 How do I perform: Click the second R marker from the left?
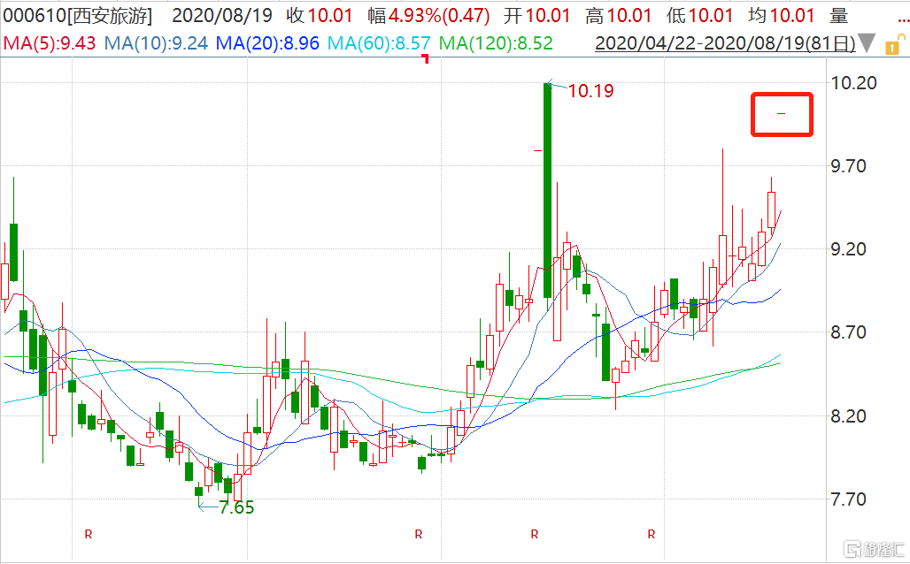click(x=419, y=534)
